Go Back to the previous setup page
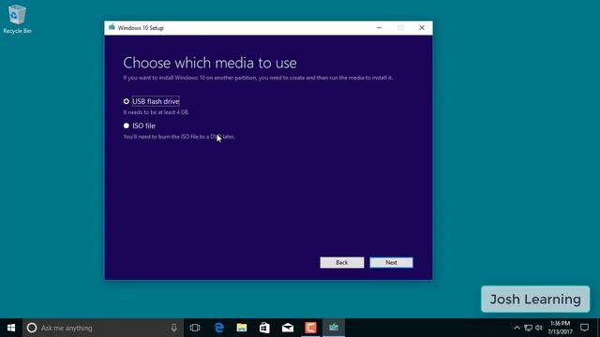Viewport: 600px width, 337px height. [341, 262]
